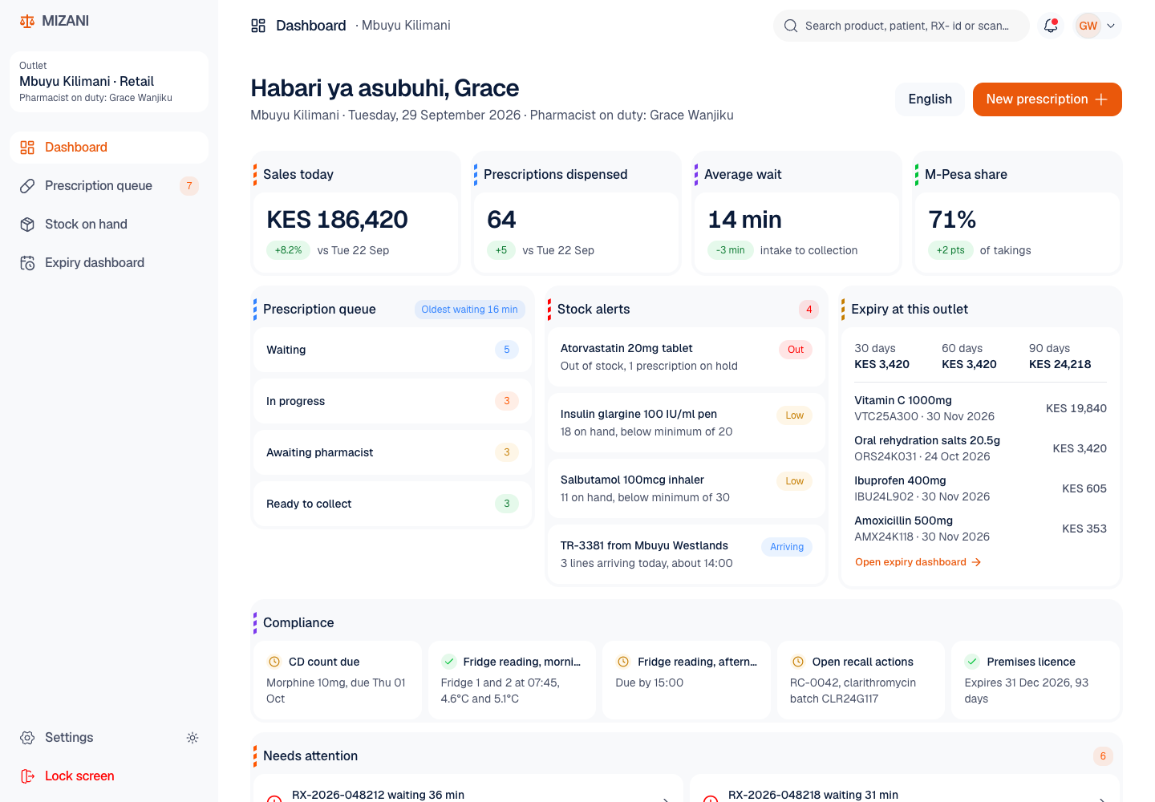Image resolution: width=1155 pixels, height=802 pixels.
Task: Open notifications bell icon
Action: point(1051,26)
